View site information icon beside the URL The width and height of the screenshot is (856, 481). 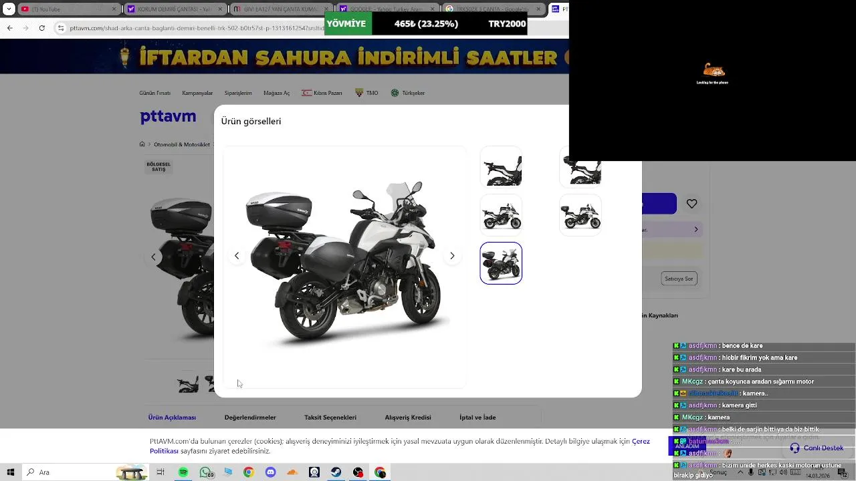[x=61, y=28]
